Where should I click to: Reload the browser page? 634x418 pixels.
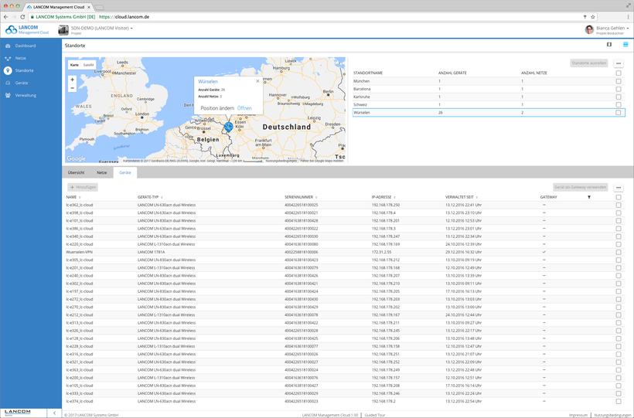22,17
